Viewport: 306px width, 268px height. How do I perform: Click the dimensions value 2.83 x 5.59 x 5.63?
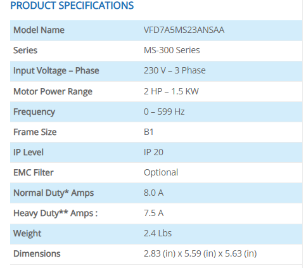pyautogui.click(x=200, y=253)
